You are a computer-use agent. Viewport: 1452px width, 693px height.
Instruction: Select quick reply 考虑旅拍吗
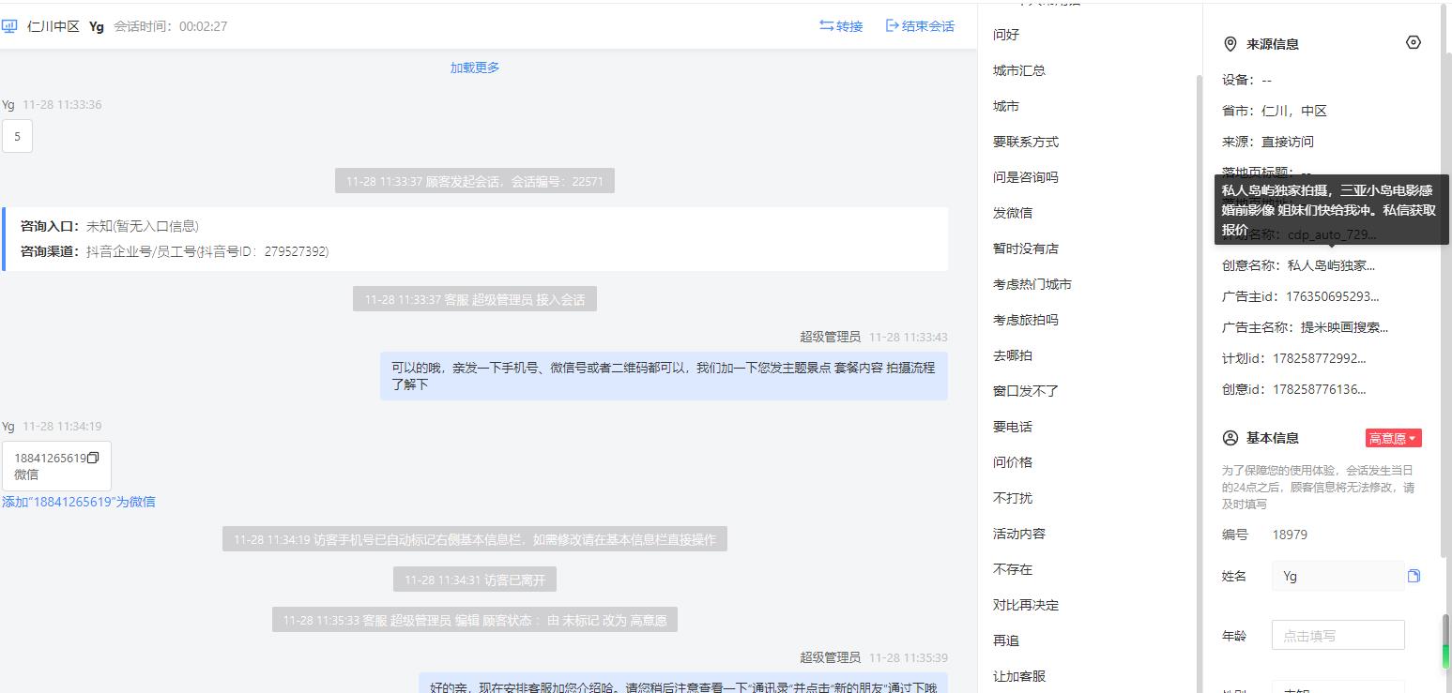pyautogui.click(x=1026, y=320)
